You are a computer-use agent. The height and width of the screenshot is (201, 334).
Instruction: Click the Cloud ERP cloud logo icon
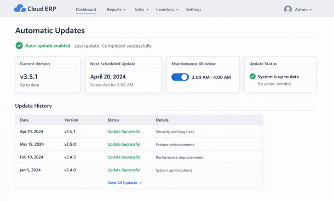pos(20,9)
